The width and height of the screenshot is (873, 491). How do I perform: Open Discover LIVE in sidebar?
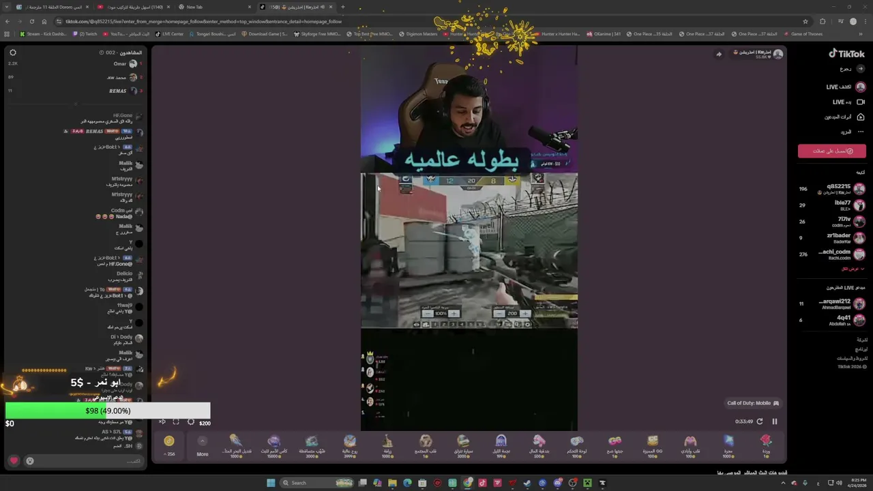pos(845,87)
